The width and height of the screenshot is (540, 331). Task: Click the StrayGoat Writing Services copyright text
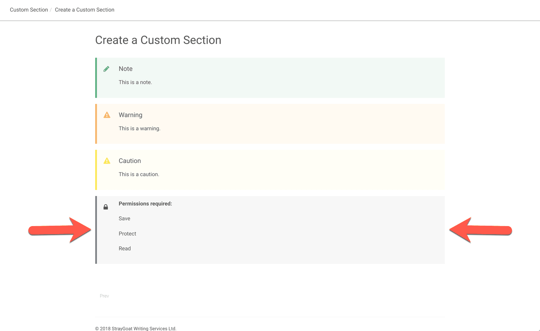click(136, 328)
